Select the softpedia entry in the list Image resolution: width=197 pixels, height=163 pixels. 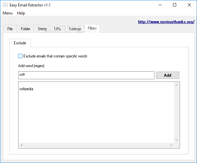[x=26, y=89]
